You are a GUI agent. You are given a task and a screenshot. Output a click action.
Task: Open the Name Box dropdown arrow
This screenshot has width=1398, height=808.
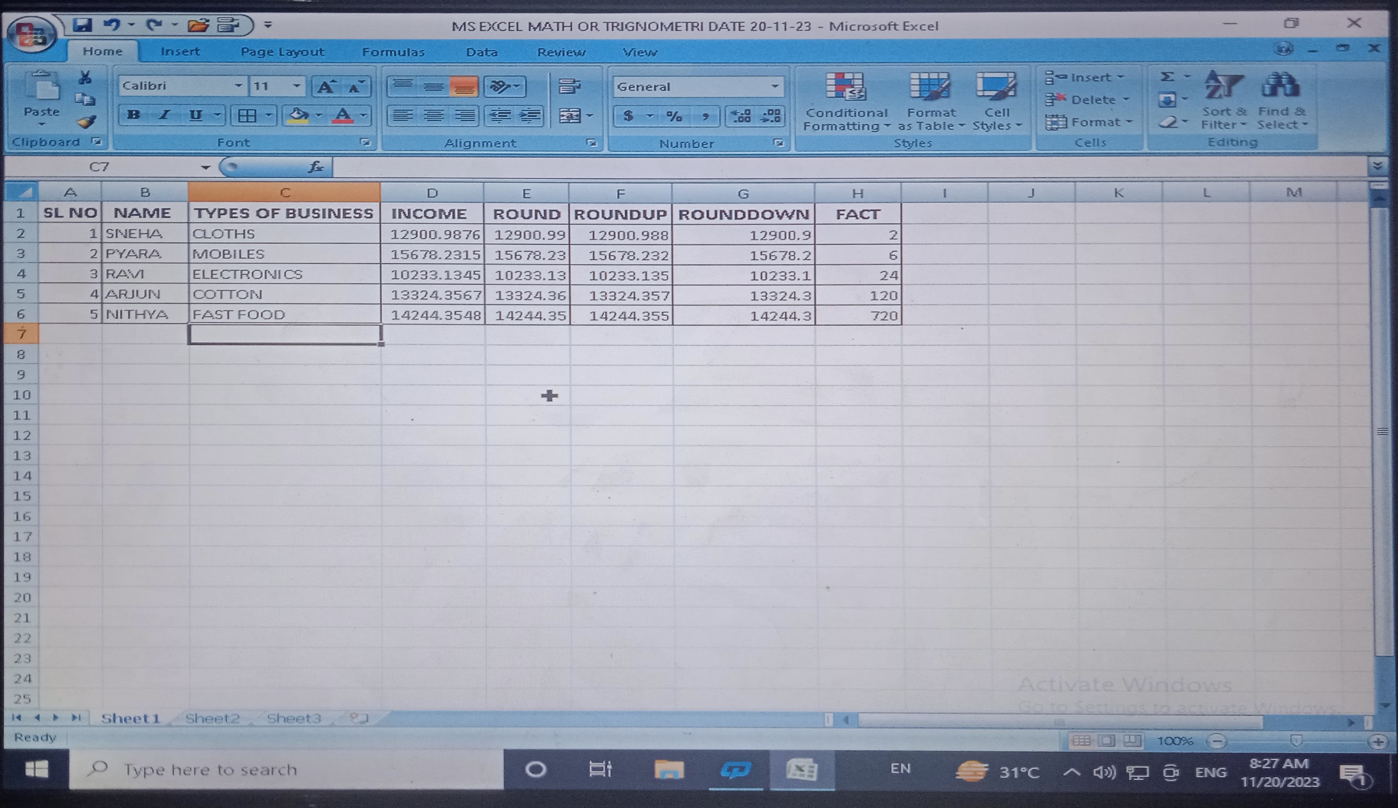(x=205, y=167)
